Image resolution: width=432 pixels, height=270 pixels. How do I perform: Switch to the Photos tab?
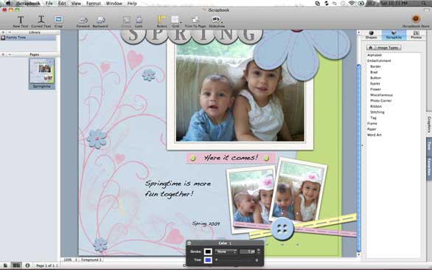click(417, 35)
